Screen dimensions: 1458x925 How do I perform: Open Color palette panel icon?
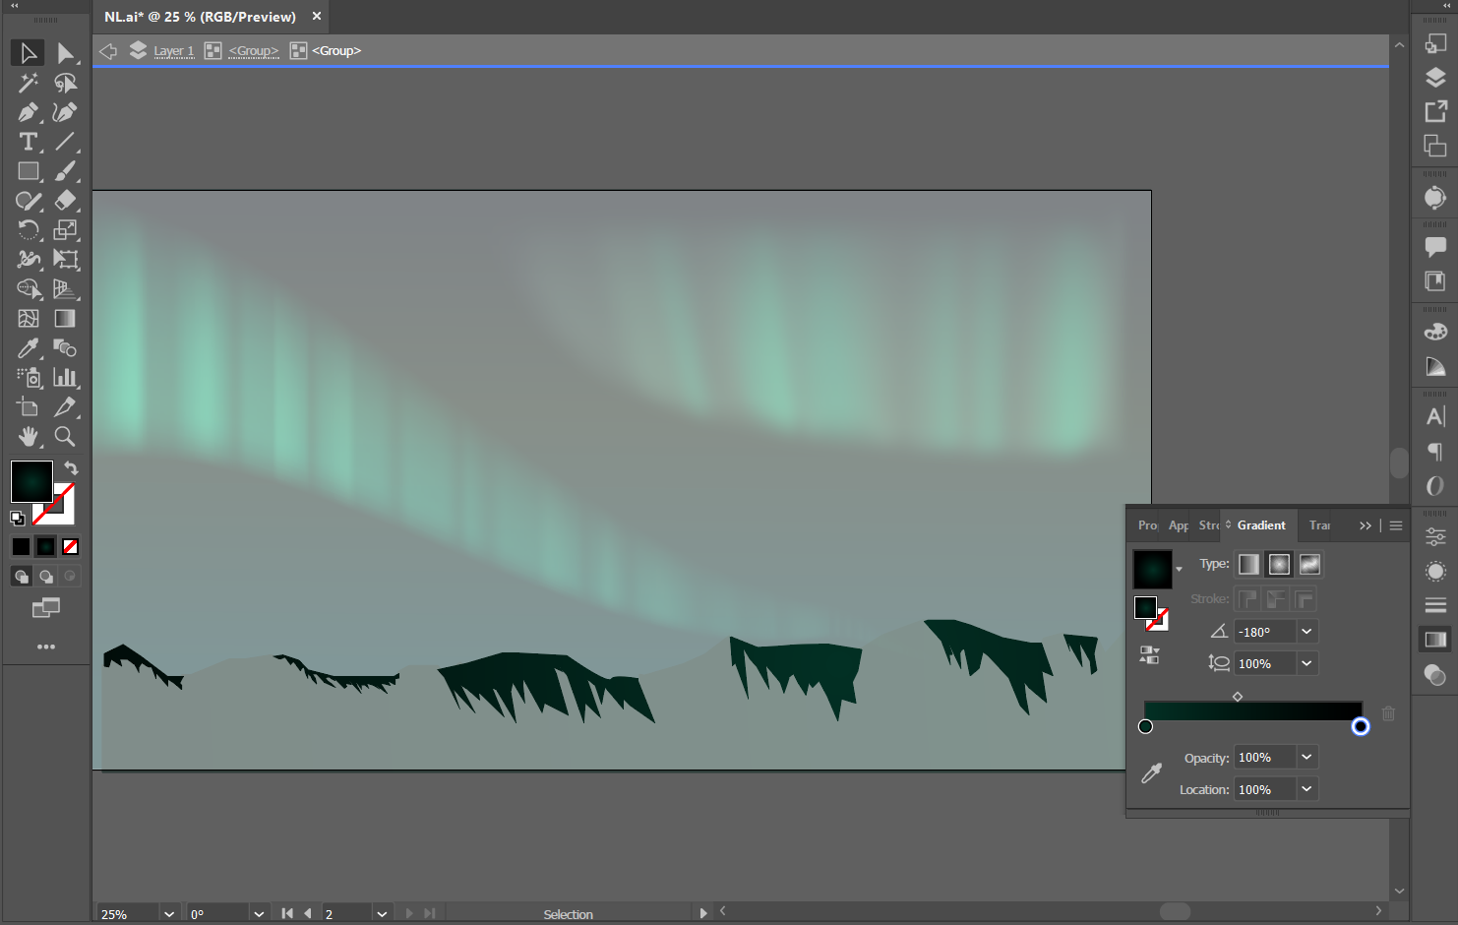coord(1435,332)
